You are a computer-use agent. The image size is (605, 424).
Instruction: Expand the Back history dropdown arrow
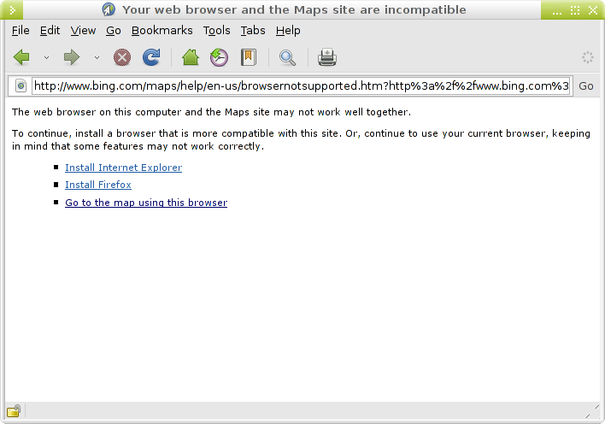(x=46, y=58)
